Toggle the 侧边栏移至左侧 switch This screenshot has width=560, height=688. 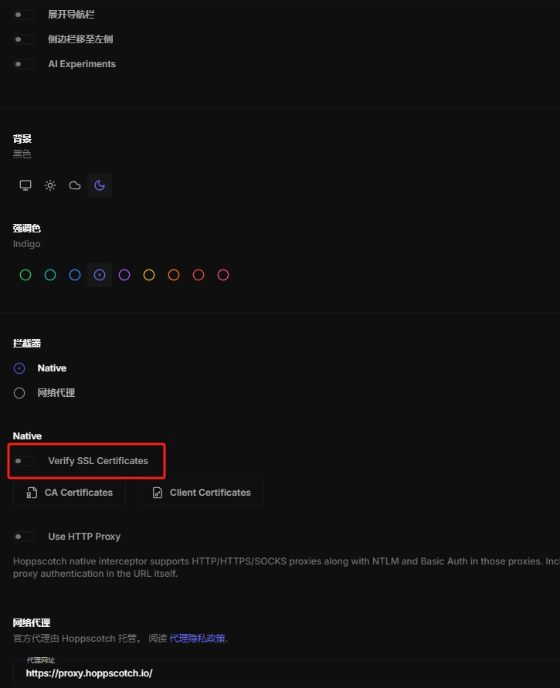tap(24, 39)
